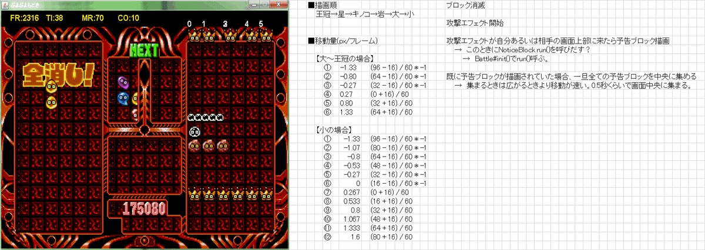Select the 【小の場合】 cell
This screenshot has width=705, height=250.
point(334,129)
